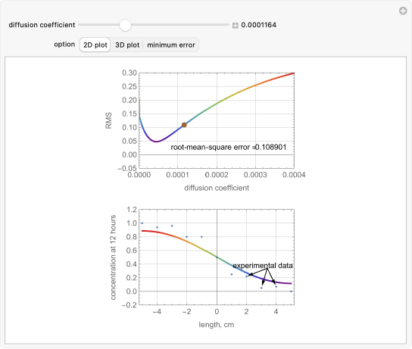Click the 'diffusion coefficient' slider label

pyautogui.click(x=42, y=25)
